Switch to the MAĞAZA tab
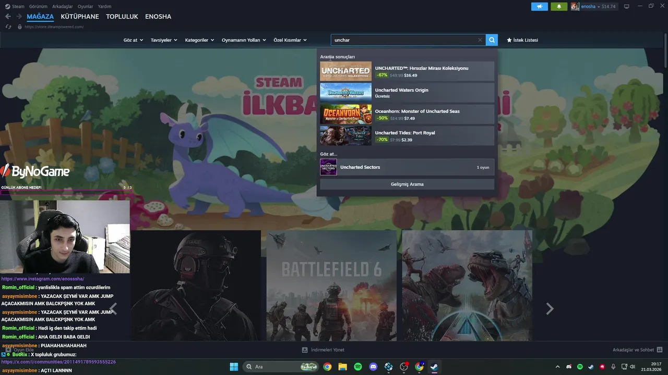Image resolution: width=668 pixels, height=375 pixels. tap(40, 17)
